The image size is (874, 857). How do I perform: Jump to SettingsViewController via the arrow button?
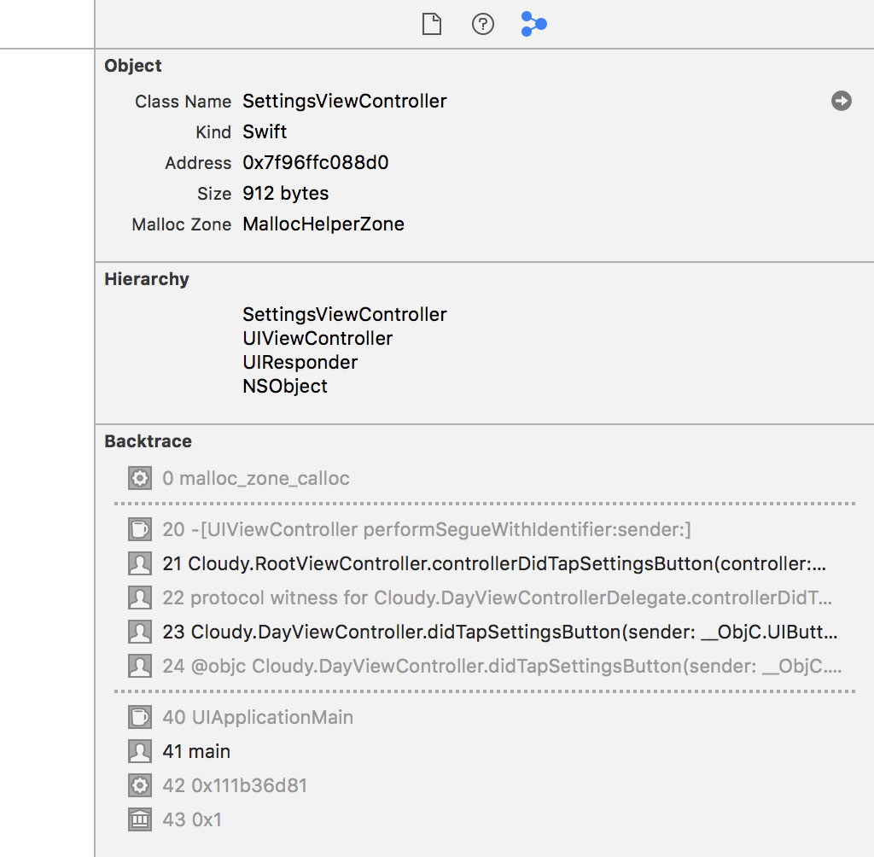tap(842, 101)
